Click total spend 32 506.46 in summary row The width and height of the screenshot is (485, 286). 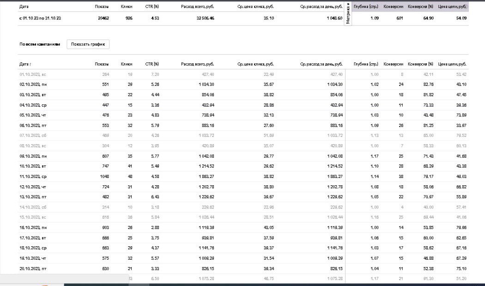(x=205, y=18)
